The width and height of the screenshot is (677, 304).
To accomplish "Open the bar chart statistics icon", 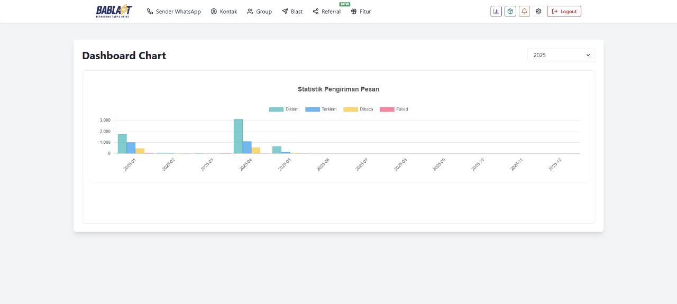I will [496, 11].
